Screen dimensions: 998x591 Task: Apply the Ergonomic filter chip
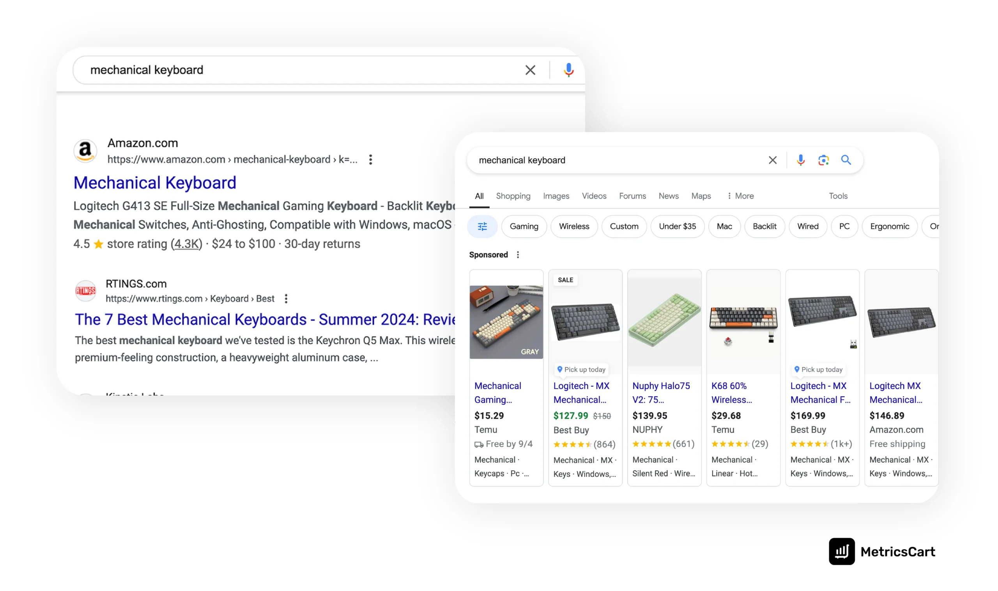click(x=889, y=226)
